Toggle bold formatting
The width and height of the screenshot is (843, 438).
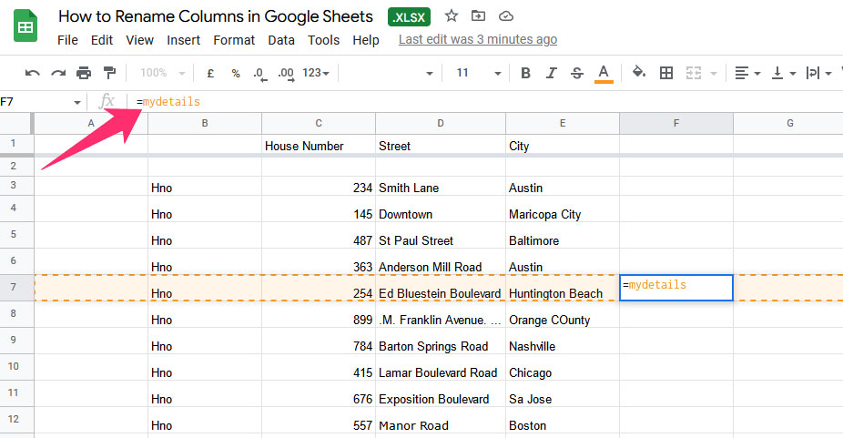point(526,73)
